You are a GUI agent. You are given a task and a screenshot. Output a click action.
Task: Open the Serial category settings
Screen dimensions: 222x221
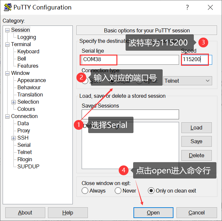coord(24,145)
